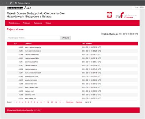
Task: Select the largest A font size
Action: pos(25,8)
